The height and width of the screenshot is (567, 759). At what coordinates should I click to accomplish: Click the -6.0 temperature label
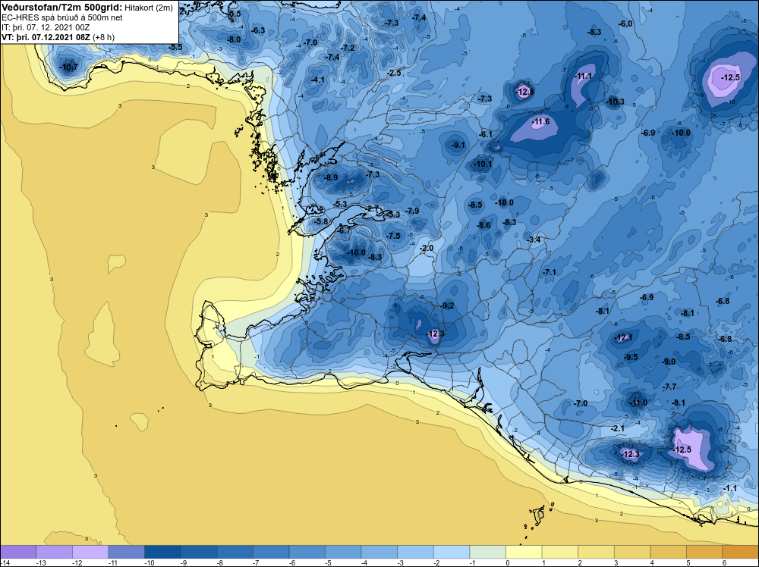[626, 23]
